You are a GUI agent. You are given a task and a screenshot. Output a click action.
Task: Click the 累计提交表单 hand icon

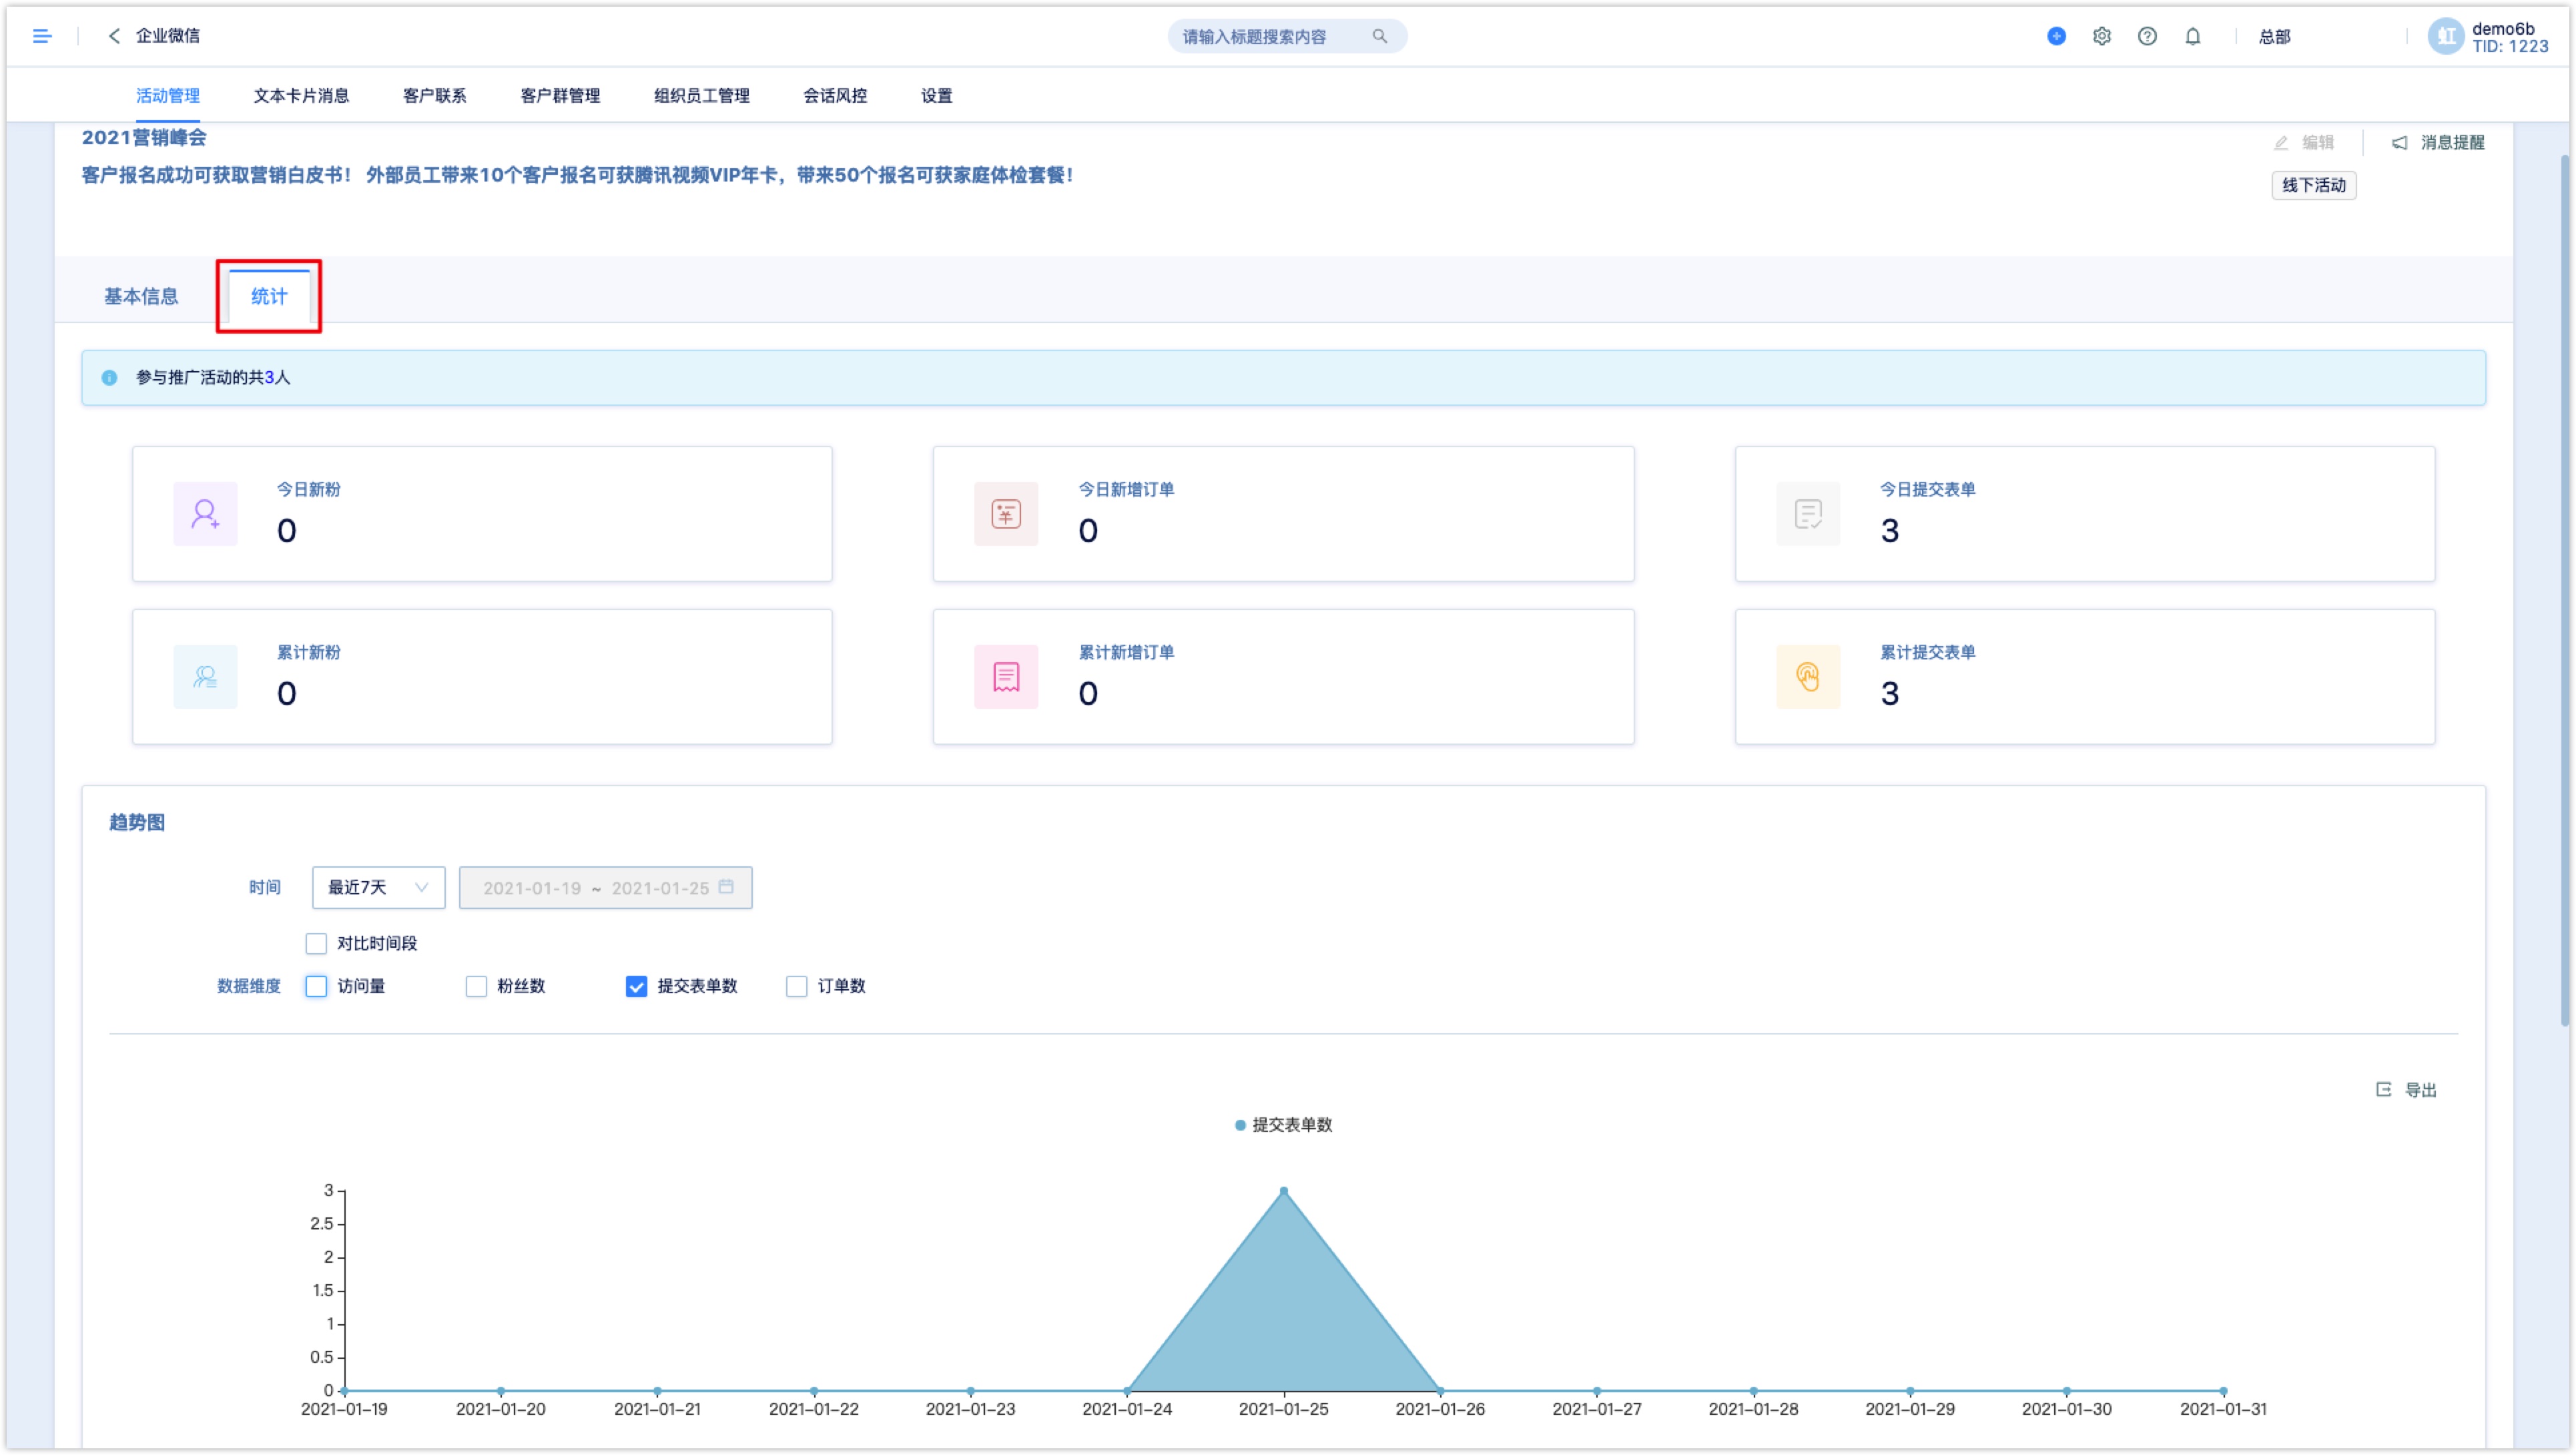tap(1808, 677)
